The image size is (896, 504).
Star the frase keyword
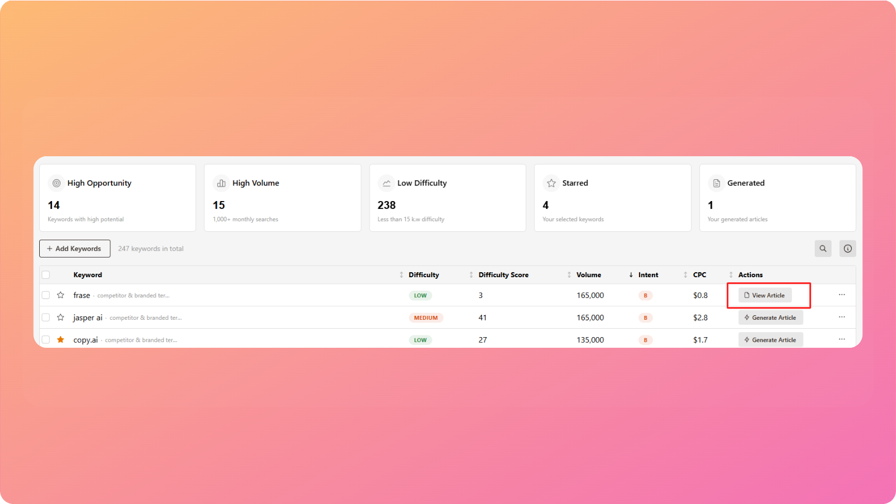60,295
